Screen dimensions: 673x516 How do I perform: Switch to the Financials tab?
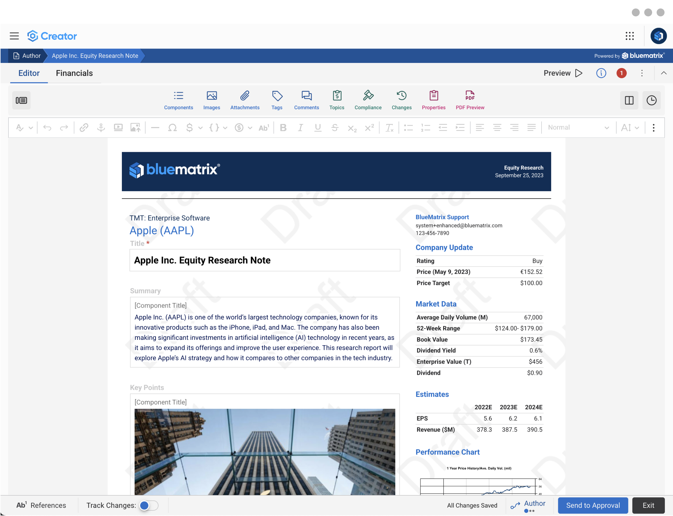[74, 73]
